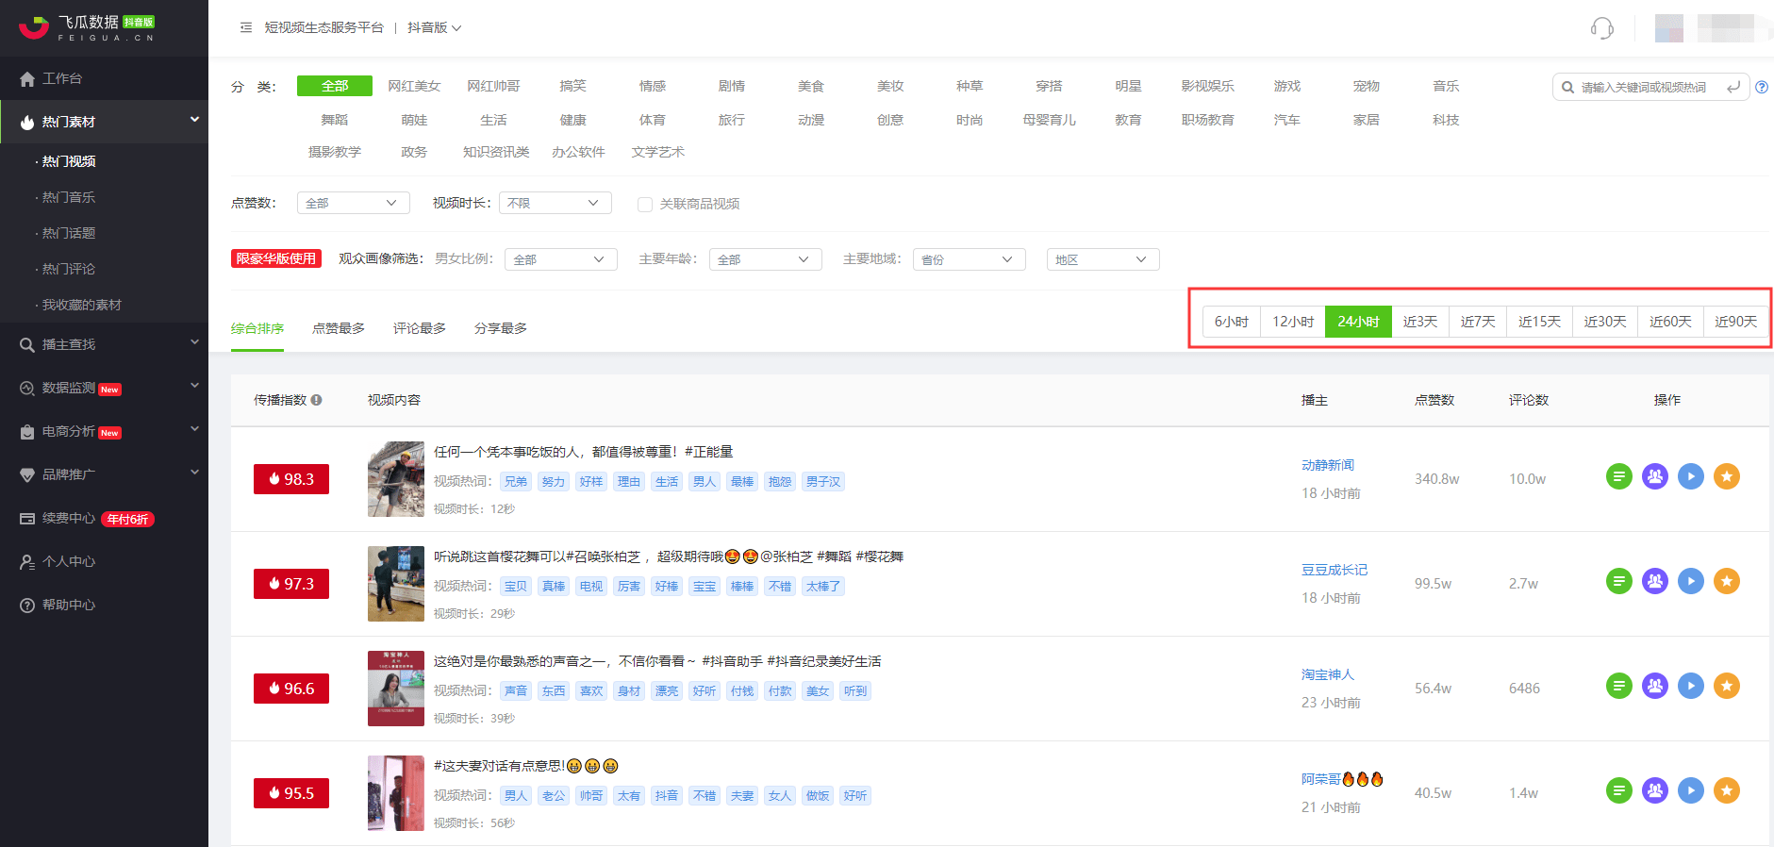Switch to the 评论最多 tab
The image size is (1774, 847).
[420, 328]
